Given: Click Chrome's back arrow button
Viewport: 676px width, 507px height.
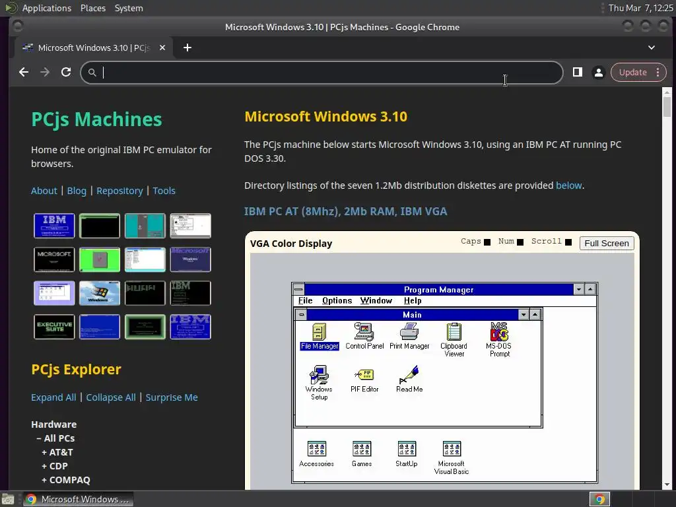Looking at the screenshot, I should (24, 72).
